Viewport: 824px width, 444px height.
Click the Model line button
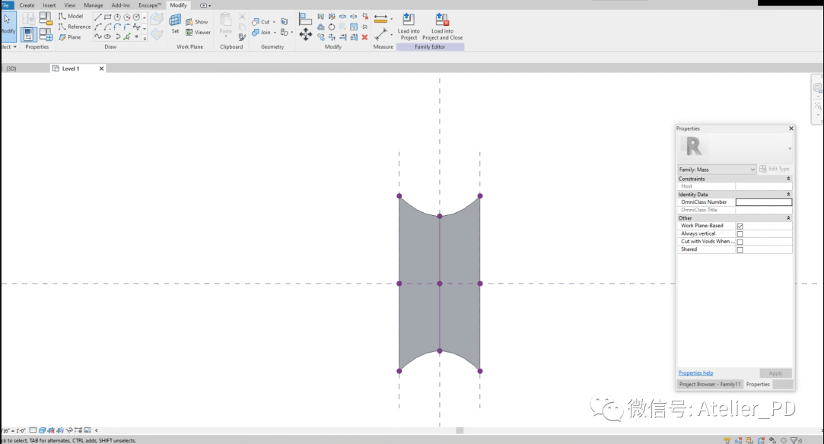click(x=71, y=16)
